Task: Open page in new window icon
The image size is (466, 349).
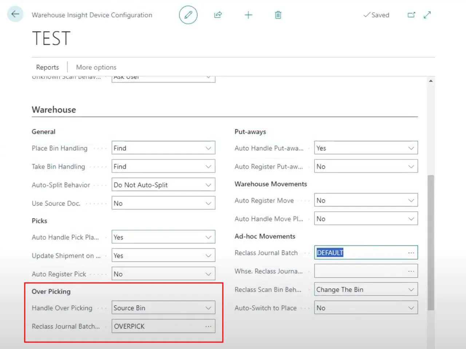Action: pos(411,15)
